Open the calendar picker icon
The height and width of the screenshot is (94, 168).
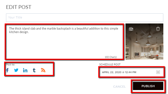(158, 72)
